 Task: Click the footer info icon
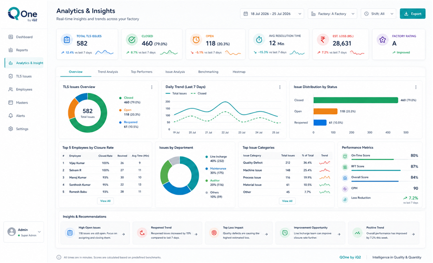point(59,257)
